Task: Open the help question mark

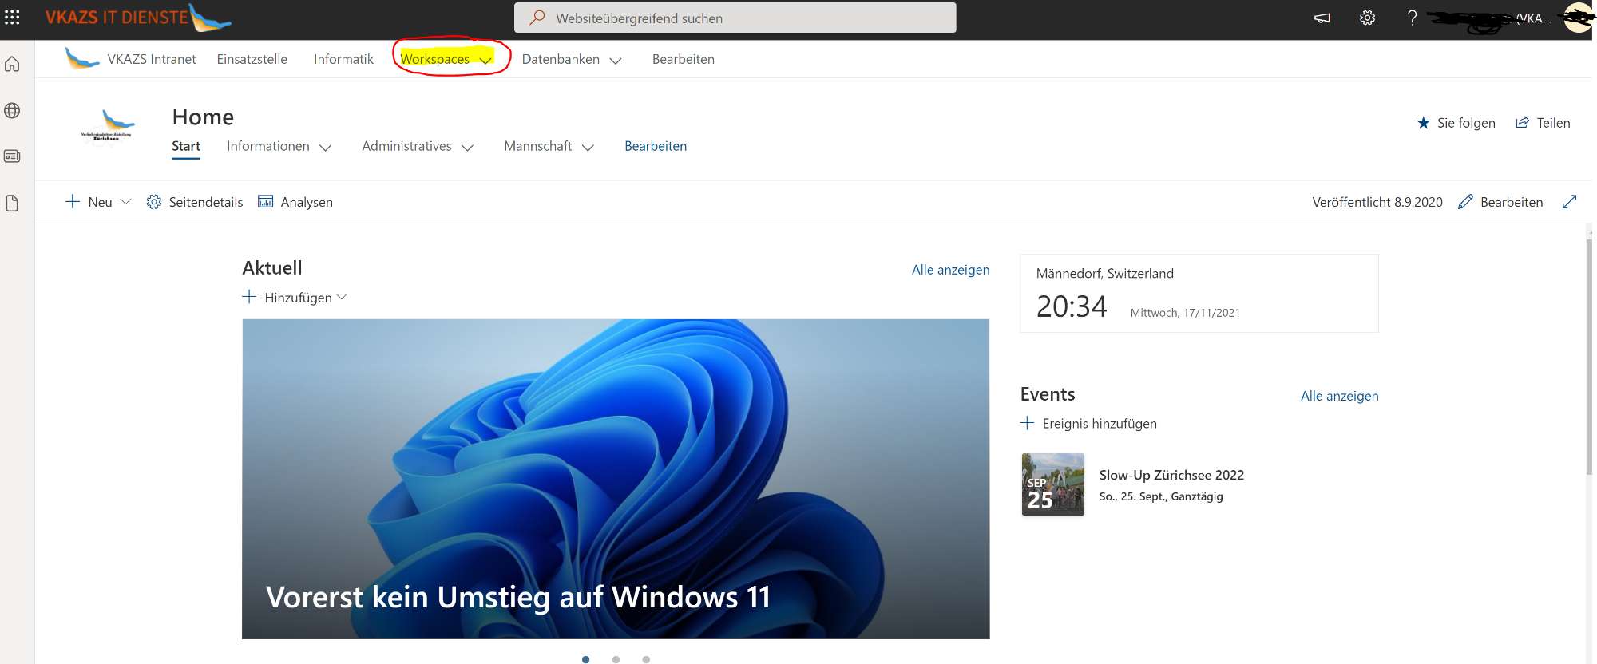Action: tap(1412, 18)
